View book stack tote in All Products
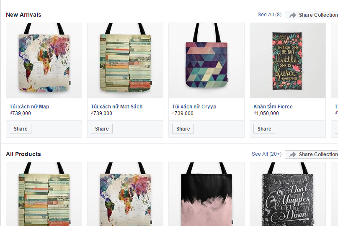Viewport: 338px width, 226px height. click(44, 194)
